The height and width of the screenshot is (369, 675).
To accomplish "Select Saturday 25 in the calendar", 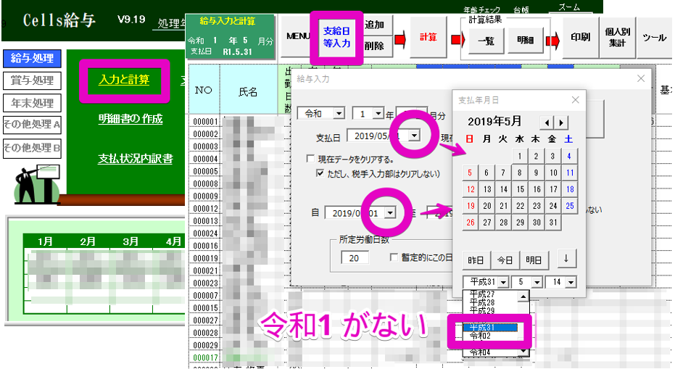I will [570, 206].
